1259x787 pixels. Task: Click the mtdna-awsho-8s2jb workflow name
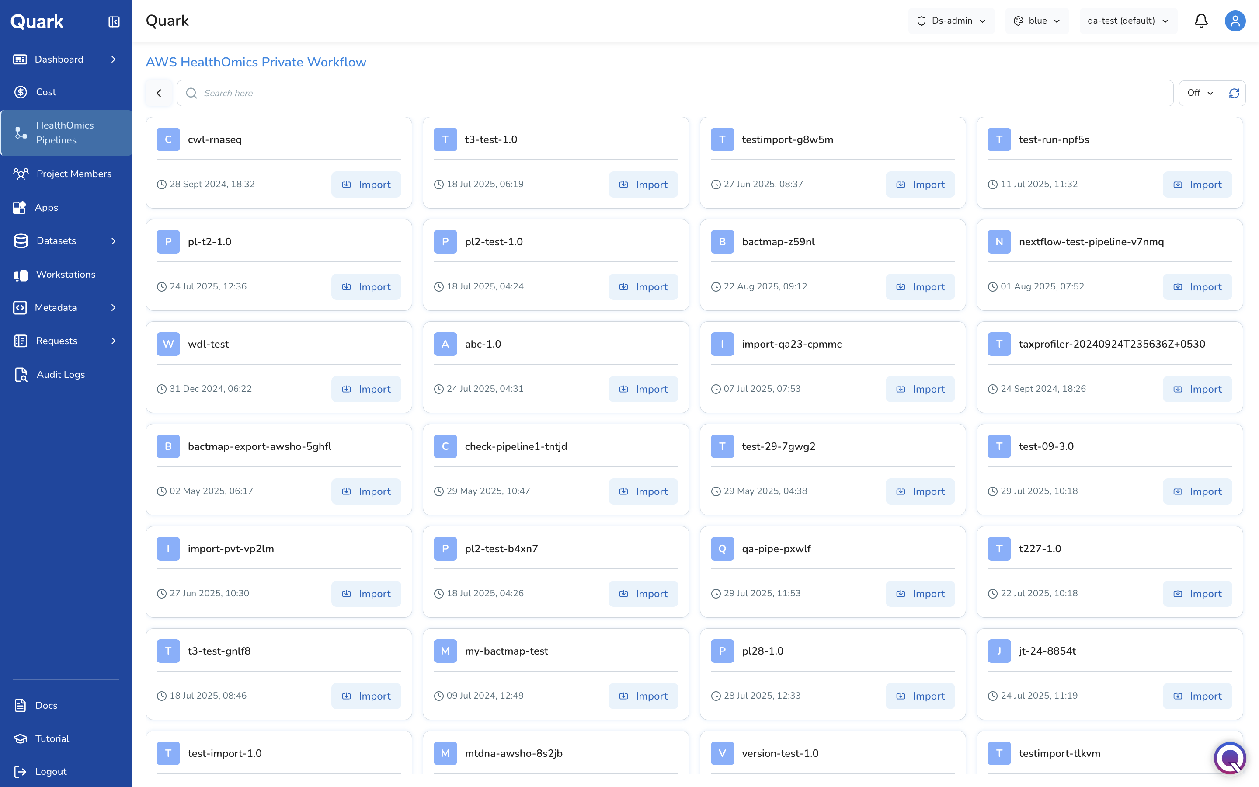[x=514, y=753]
